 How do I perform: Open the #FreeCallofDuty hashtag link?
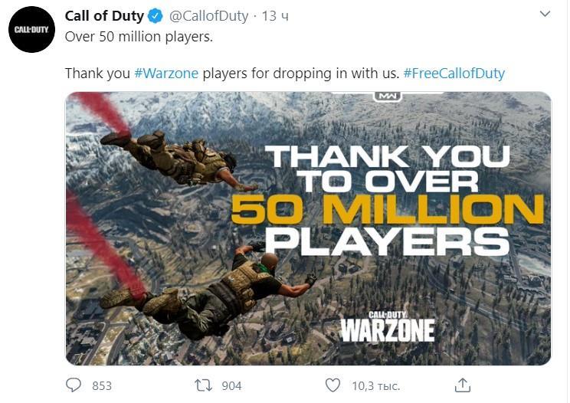coord(454,74)
